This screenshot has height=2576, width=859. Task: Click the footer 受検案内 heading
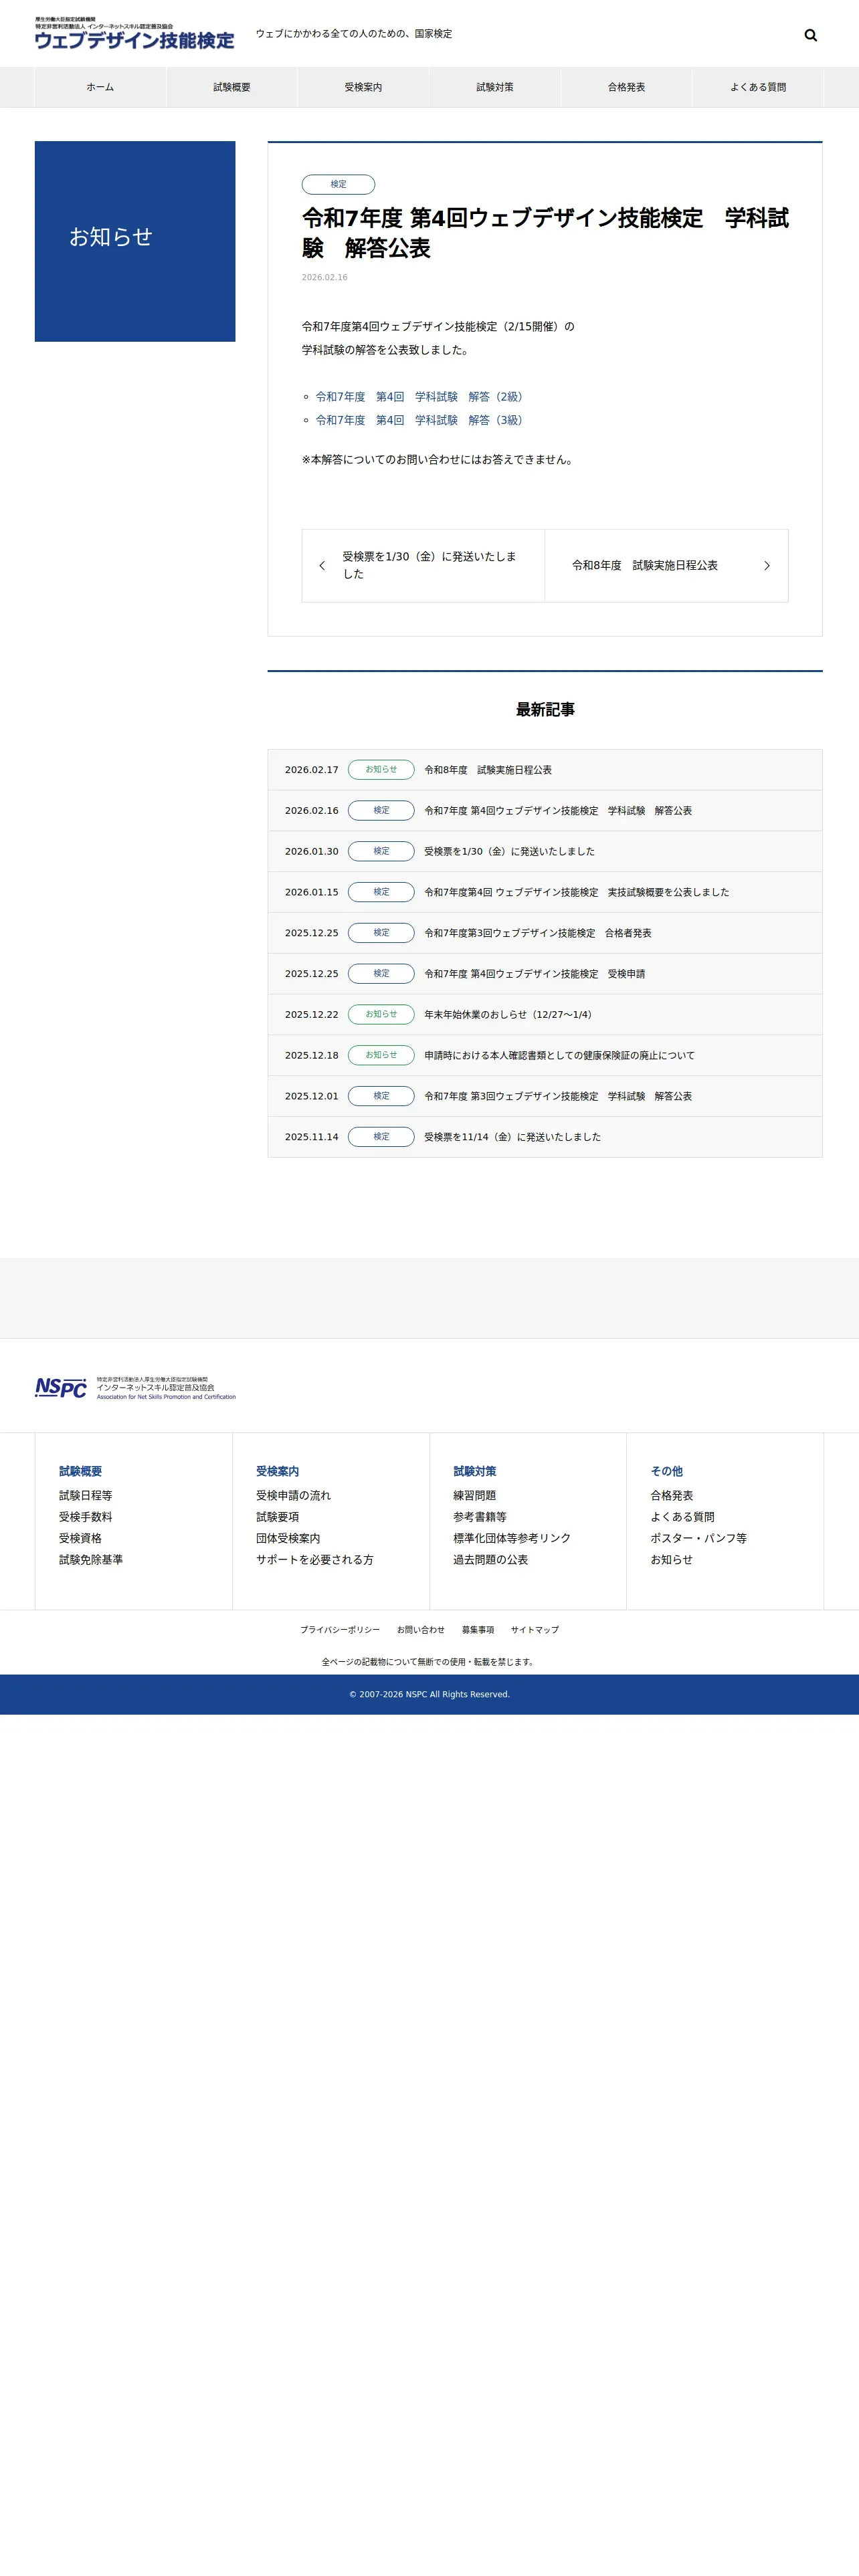click(x=277, y=1471)
